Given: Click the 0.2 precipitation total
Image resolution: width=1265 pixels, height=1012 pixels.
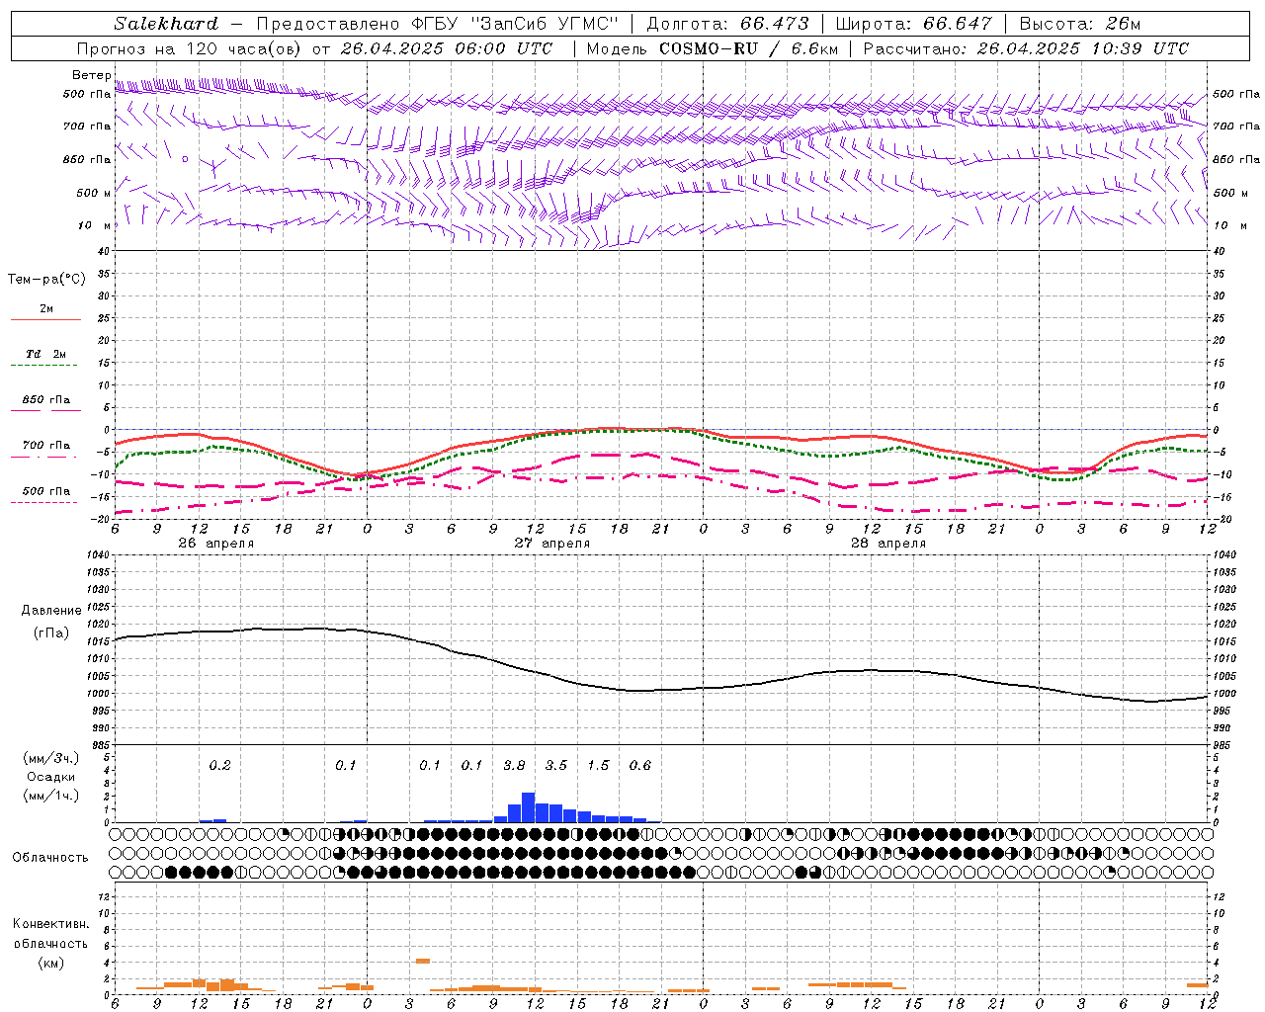Looking at the screenshot, I should 219,766.
